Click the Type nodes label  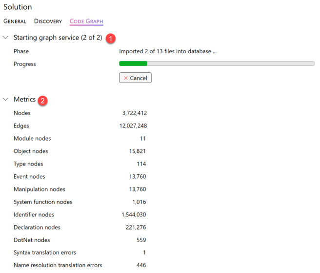pos(28,164)
